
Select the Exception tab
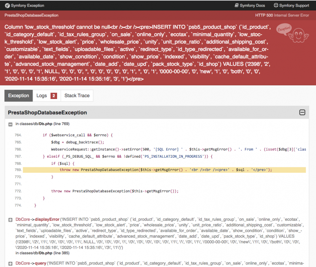click(x=18, y=95)
